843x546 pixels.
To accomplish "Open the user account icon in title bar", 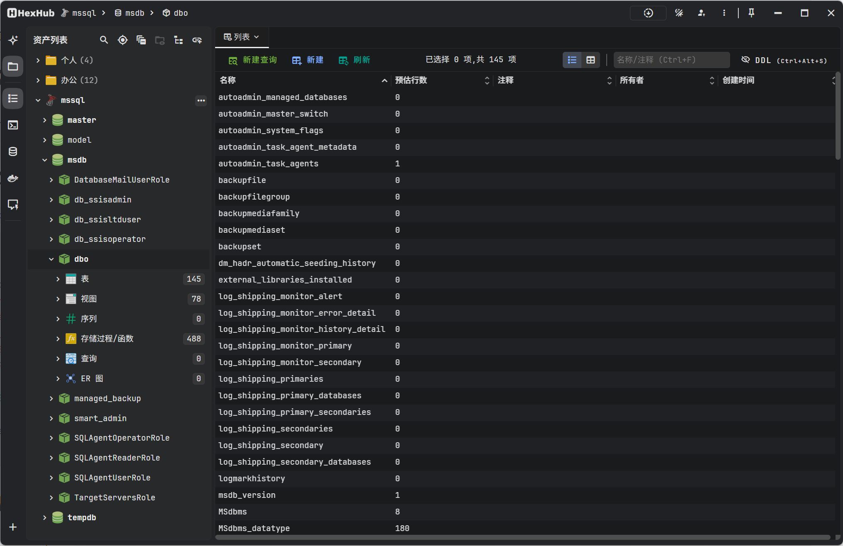I will (701, 13).
